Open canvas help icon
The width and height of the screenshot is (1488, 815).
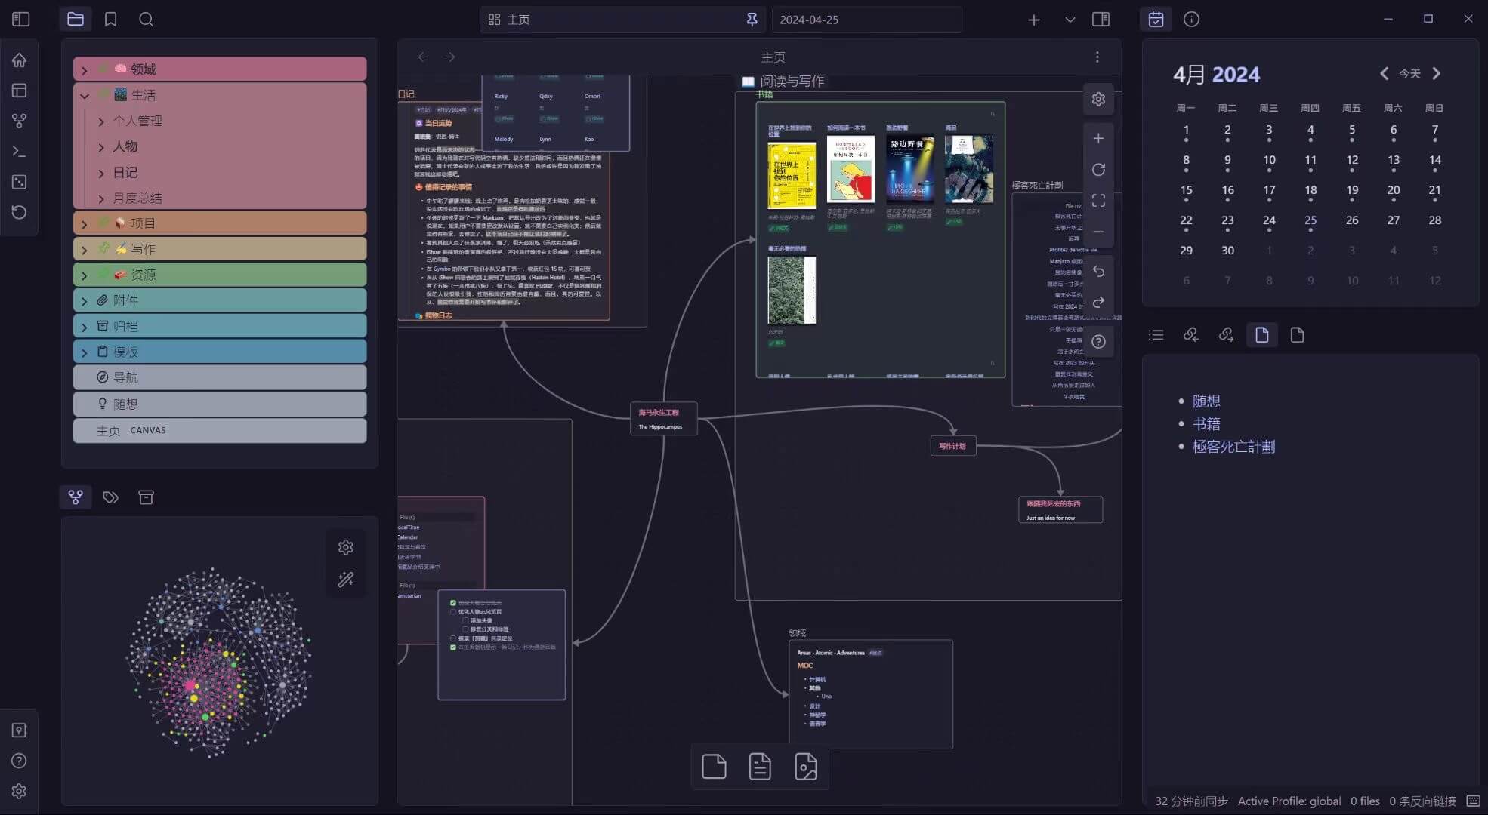click(1098, 342)
